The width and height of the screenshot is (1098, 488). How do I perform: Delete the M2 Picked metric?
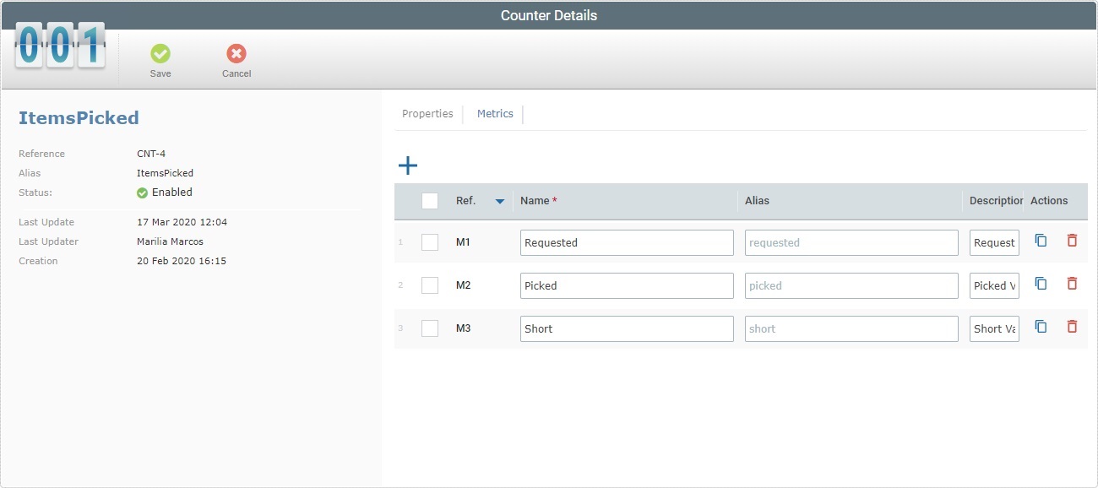coord(1072,284)
